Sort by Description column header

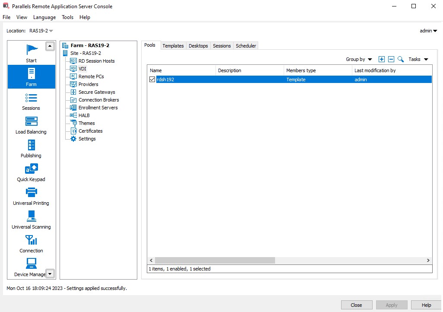coord(250,70)
